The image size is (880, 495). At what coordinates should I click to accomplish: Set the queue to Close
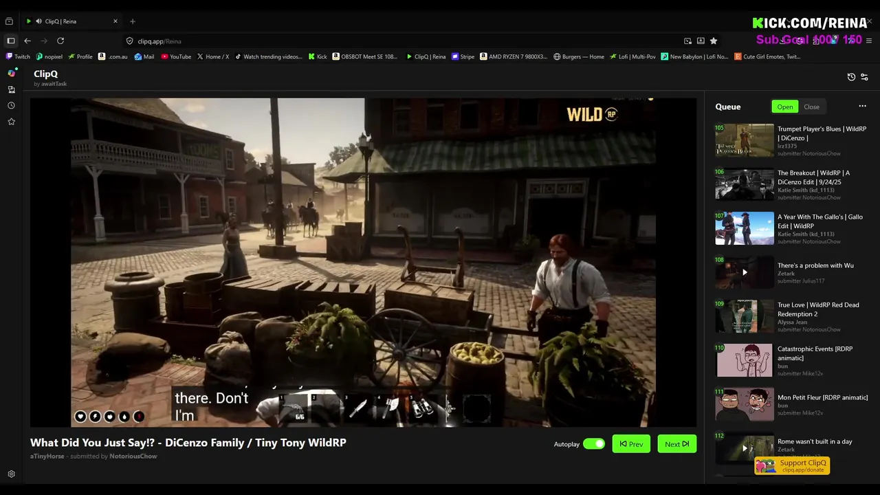[x=811, y=107]
